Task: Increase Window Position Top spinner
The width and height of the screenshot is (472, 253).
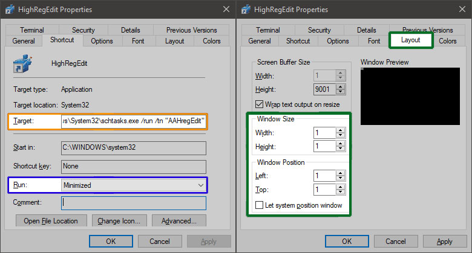Action: tap(341, 187)
